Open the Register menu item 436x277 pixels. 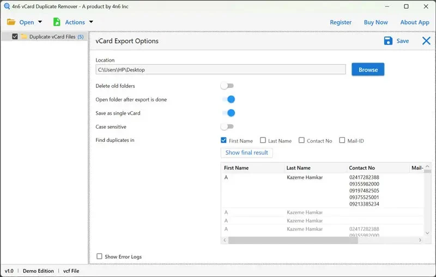(341, 22)
